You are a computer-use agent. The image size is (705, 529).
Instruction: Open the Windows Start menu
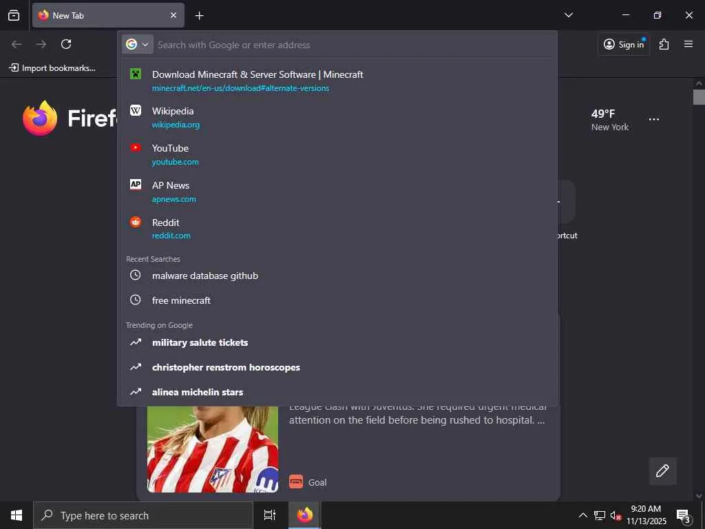tap(17, 515)
